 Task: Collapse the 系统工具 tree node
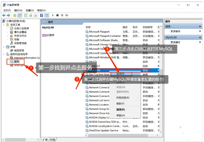tap(4, 25)
